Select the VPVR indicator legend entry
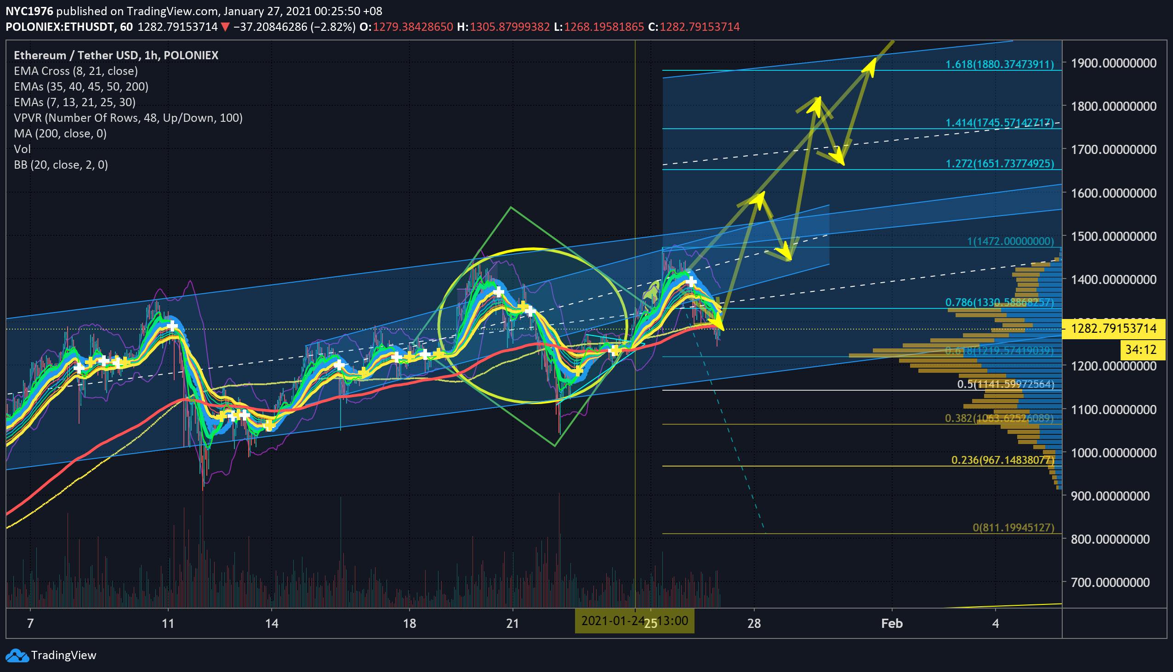The height and width of the screenshot is (672, 1173). pos(128,118)
